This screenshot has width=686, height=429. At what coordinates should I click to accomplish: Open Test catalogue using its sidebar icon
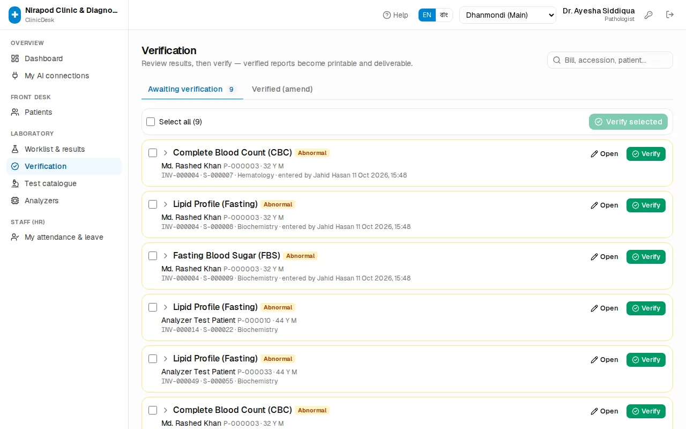point(15,183)
